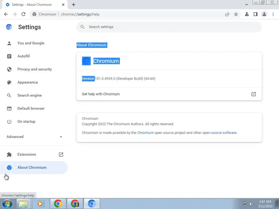This screenshot has width=279, height=209.
Task: Click the magnifier icon beside Search engine
Action: pos(9,96)
